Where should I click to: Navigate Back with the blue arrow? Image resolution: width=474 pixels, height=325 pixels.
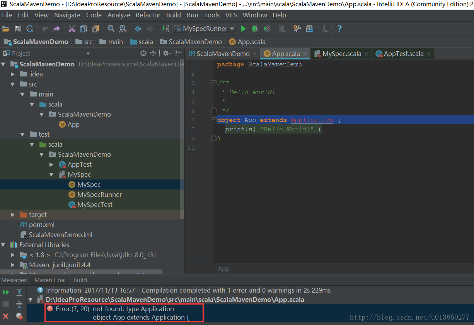[138, 29]
